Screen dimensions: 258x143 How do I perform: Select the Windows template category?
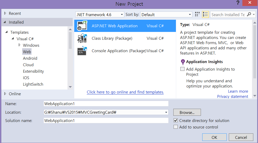(31, 45)
